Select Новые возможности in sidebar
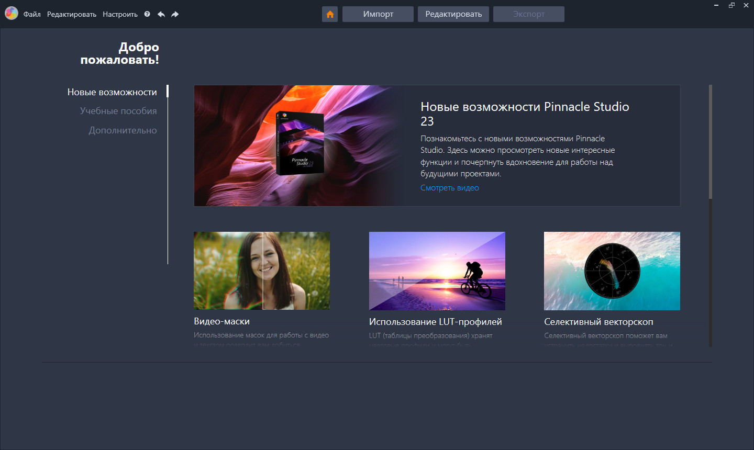Screen dimensions: 754x450 (x=112, y=92)
